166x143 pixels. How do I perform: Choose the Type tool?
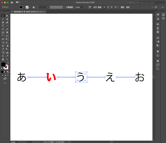(3, 26)
